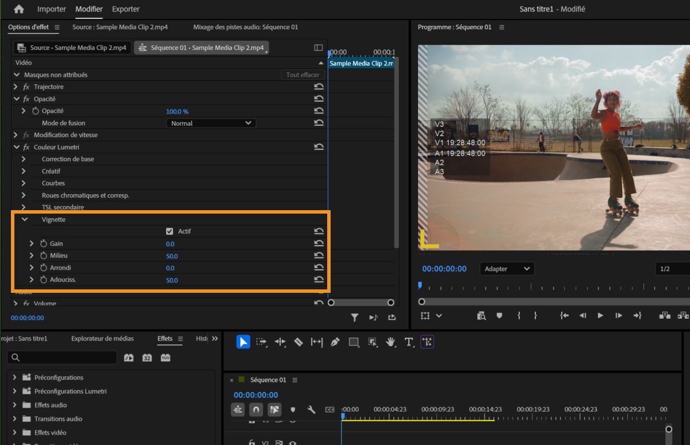The image size is (690, 445).
Task: Play the Program monitor video
Action: click(x=600, y=315)
